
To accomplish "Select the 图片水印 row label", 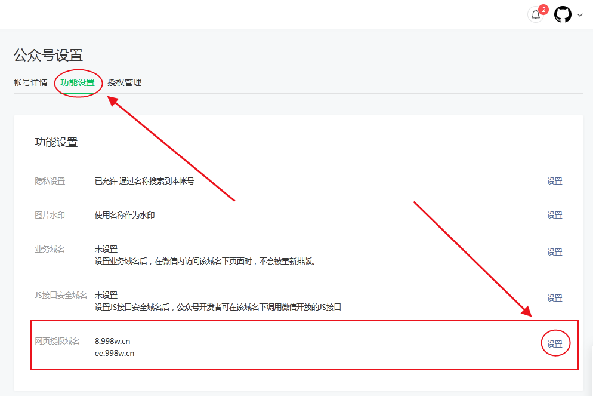I will click(x=50, y=215).
